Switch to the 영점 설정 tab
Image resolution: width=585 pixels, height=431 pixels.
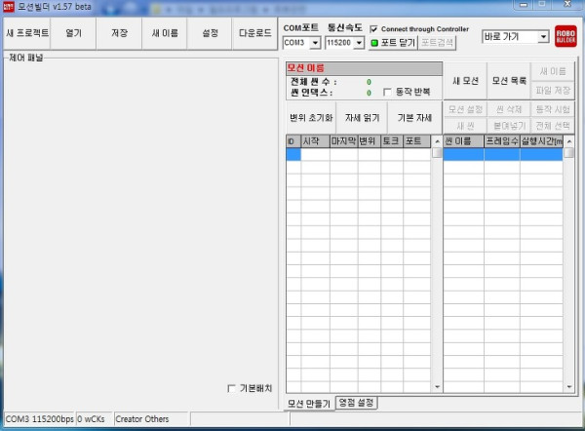pyautogui.click(x=356, y=402)
